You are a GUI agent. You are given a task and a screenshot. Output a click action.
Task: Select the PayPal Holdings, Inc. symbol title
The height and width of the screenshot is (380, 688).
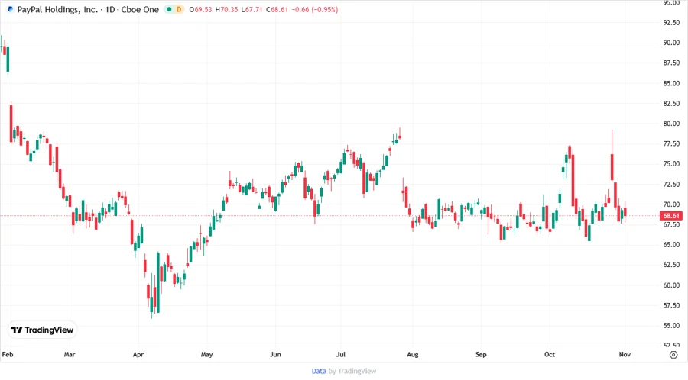point(57,10)
